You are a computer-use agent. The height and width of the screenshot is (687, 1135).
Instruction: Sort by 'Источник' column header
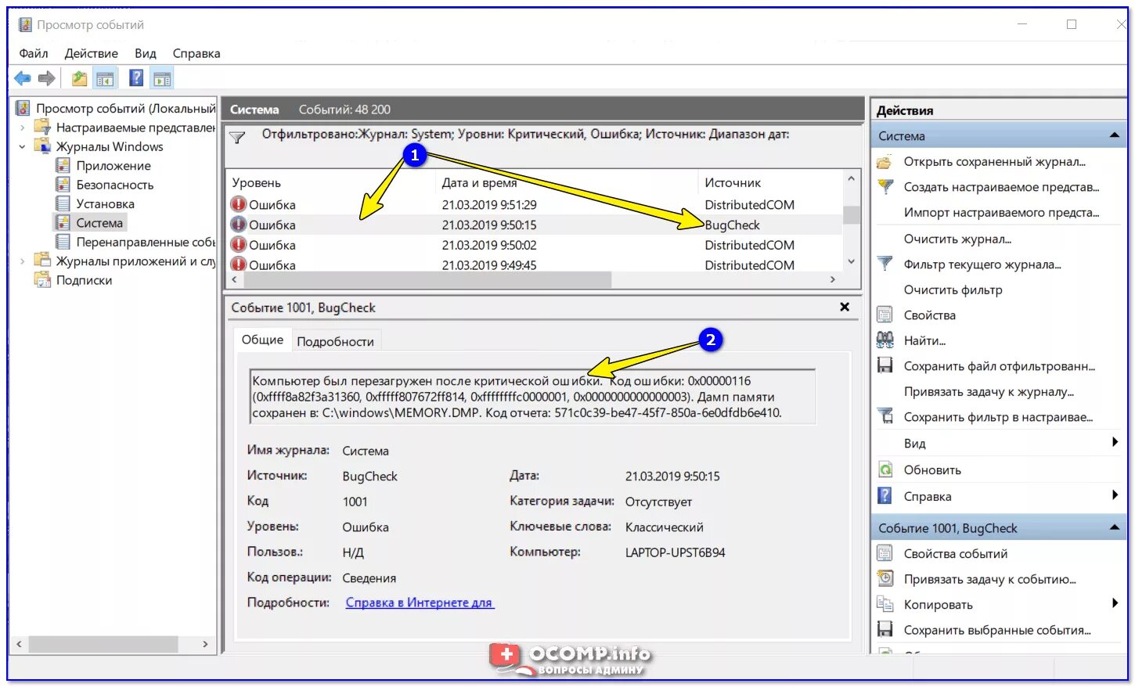[x=733, y=182]
